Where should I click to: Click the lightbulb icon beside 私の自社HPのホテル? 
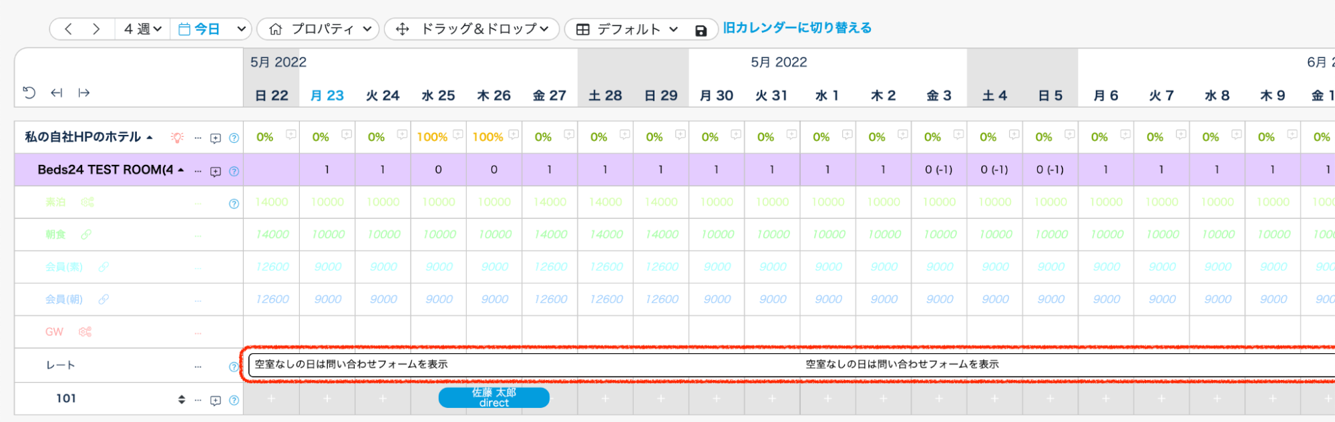(x=177, y=138)
